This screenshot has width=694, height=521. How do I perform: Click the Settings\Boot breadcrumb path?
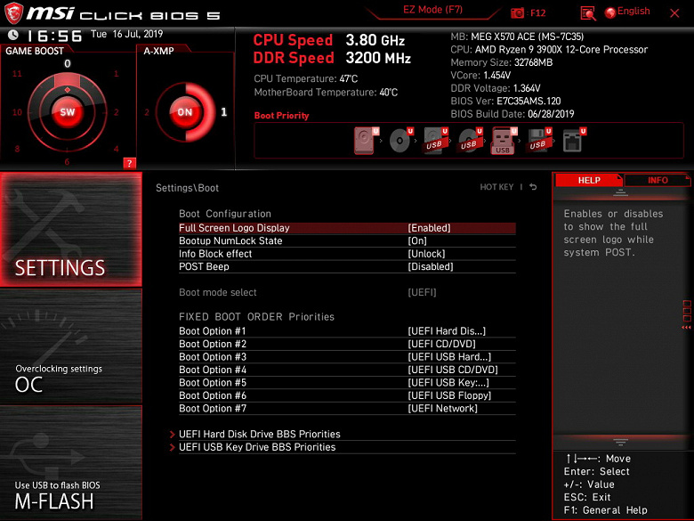click(x=187, y=188)
